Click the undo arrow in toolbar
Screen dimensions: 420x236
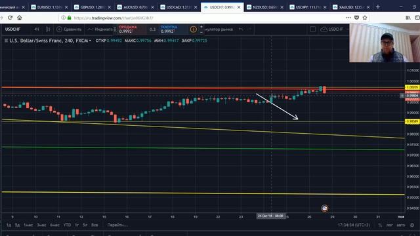pyautogui.click(x=241, y=29)
